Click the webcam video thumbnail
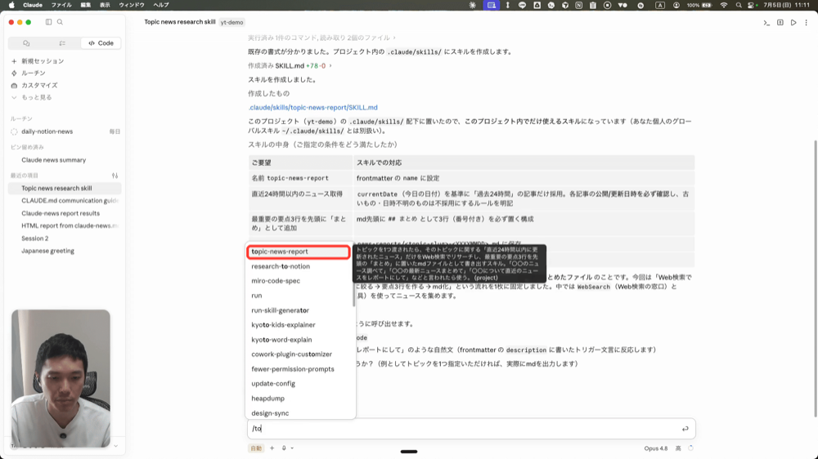 61,378
